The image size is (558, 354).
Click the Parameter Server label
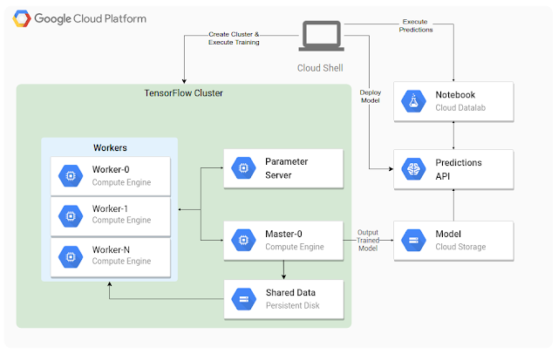pos(287,168)
